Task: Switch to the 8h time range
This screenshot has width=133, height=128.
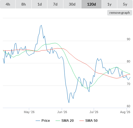Action: pyautogui.click(x=24, y=4)
